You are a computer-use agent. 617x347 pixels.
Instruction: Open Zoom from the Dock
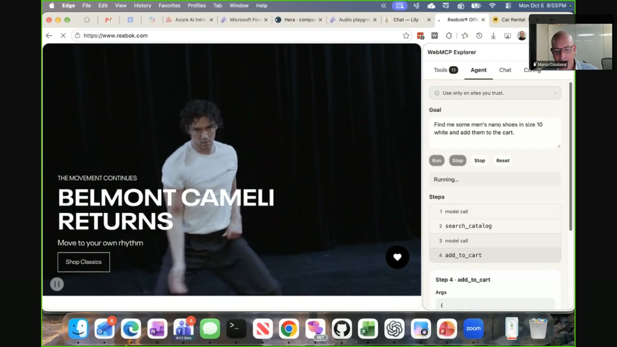point(473,328)
